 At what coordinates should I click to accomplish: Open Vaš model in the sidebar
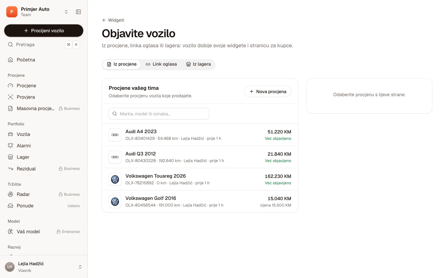tap(44, 232)
